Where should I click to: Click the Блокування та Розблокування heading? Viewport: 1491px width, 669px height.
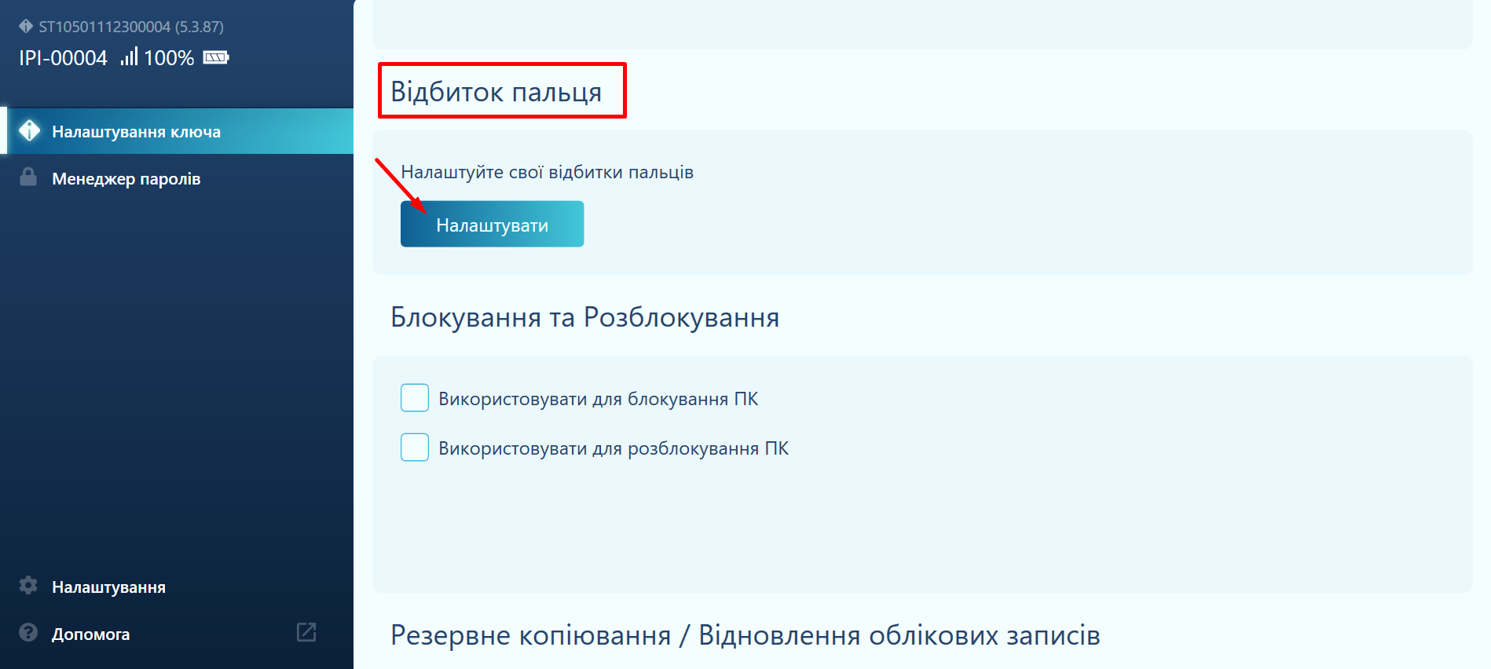[584, 317]
